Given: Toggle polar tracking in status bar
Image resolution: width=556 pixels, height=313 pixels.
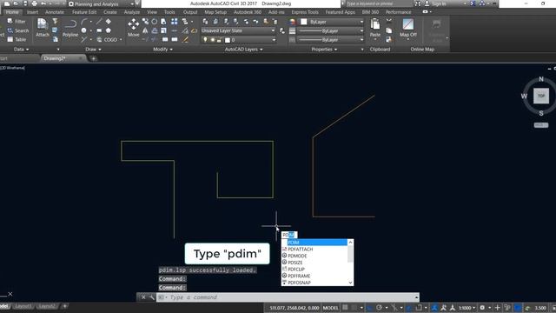Looking at the screenshot, I should pos(379,308).
